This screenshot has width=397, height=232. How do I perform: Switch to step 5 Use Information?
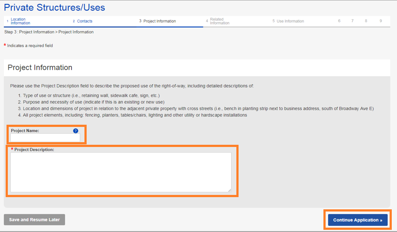290,21
